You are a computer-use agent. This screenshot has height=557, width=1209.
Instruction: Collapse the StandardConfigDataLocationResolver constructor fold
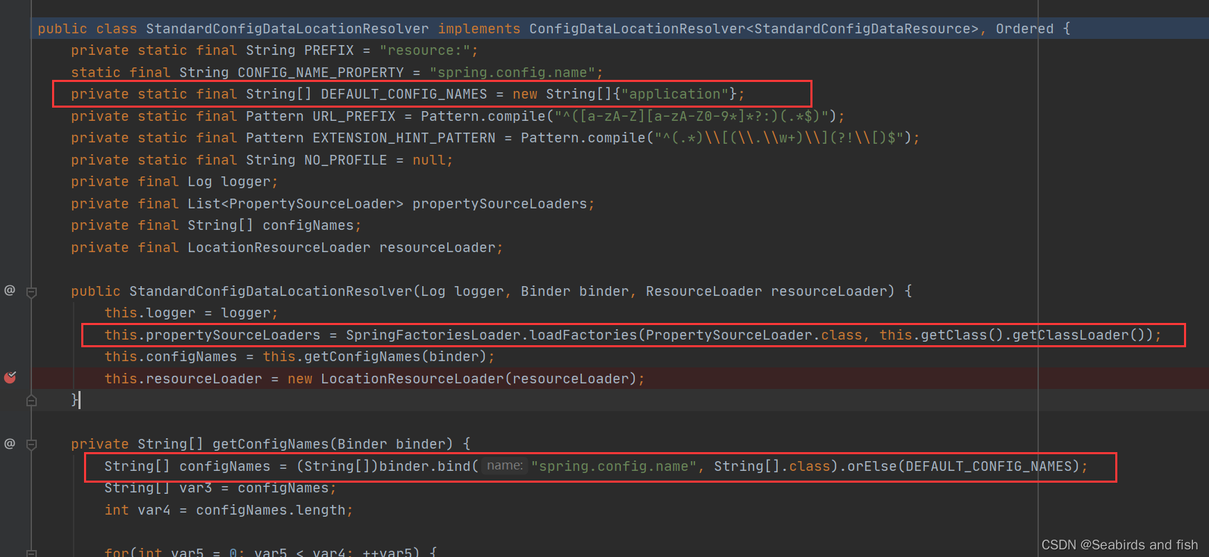[31, 292]
